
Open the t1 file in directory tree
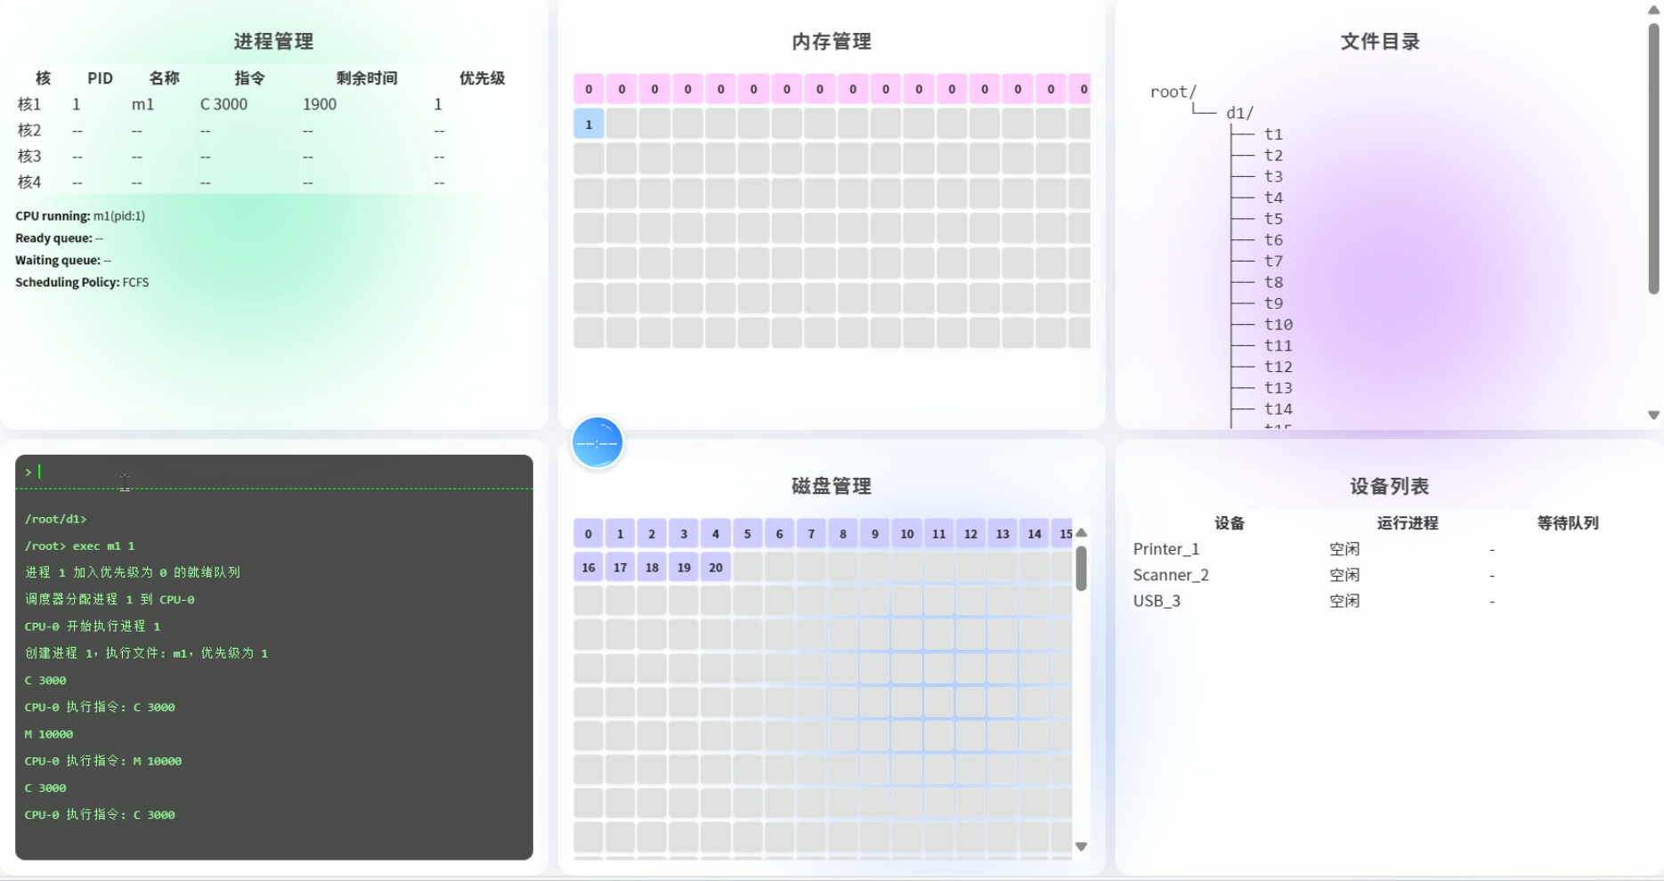coord(1273,134)
